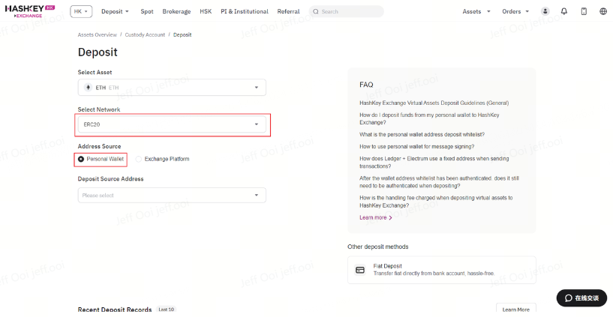
Task: Click the Deposit page heading
Action: click(x=98, y=52)
